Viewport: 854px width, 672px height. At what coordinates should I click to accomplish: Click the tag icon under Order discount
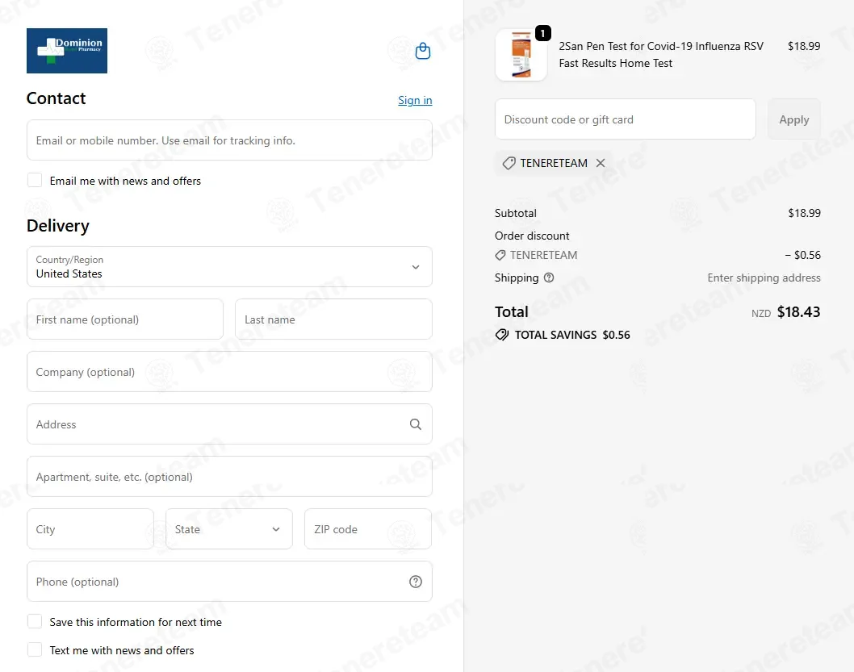pos(500,255)
